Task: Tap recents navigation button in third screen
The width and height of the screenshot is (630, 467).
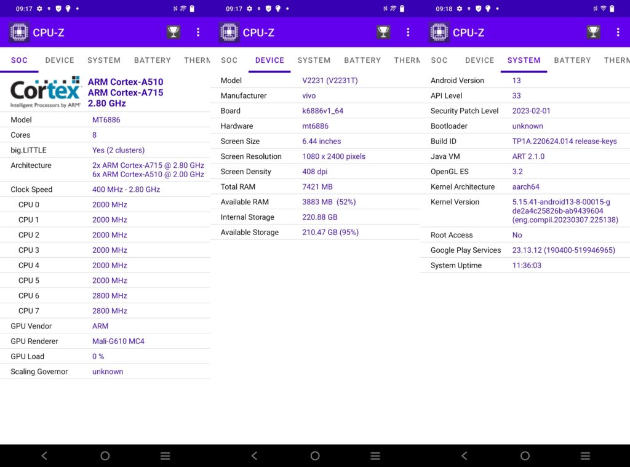Action: pos(586,456)
